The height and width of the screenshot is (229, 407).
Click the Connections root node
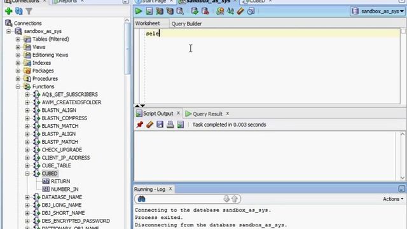27,23
